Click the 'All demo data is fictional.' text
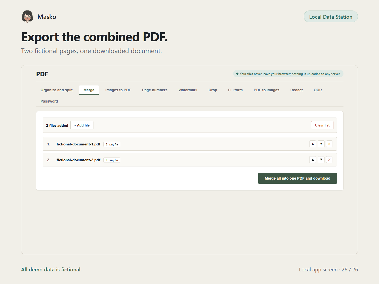The height and width of the screenshot is (284, 379). pos(51,270)
